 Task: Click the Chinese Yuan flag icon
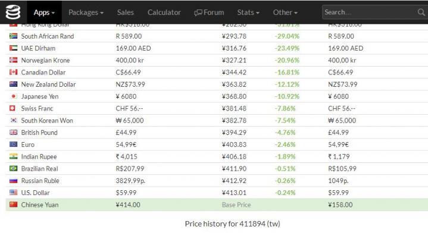[x=13, y=204]
